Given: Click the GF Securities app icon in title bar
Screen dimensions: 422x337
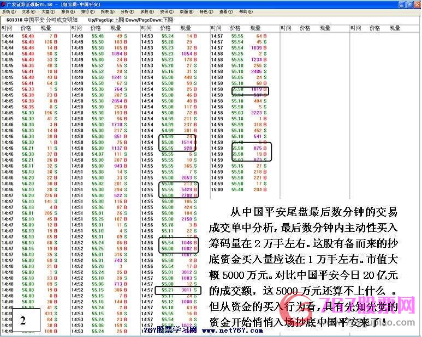Looking at the screenshot, I should 3,4.
